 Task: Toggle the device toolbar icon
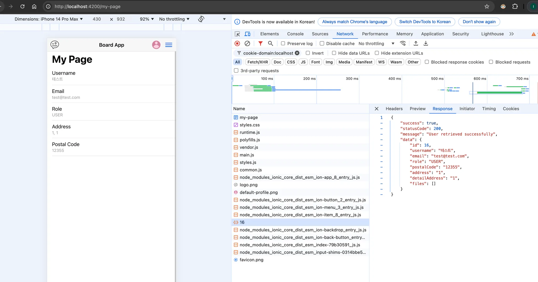click(x=247, y=34)
